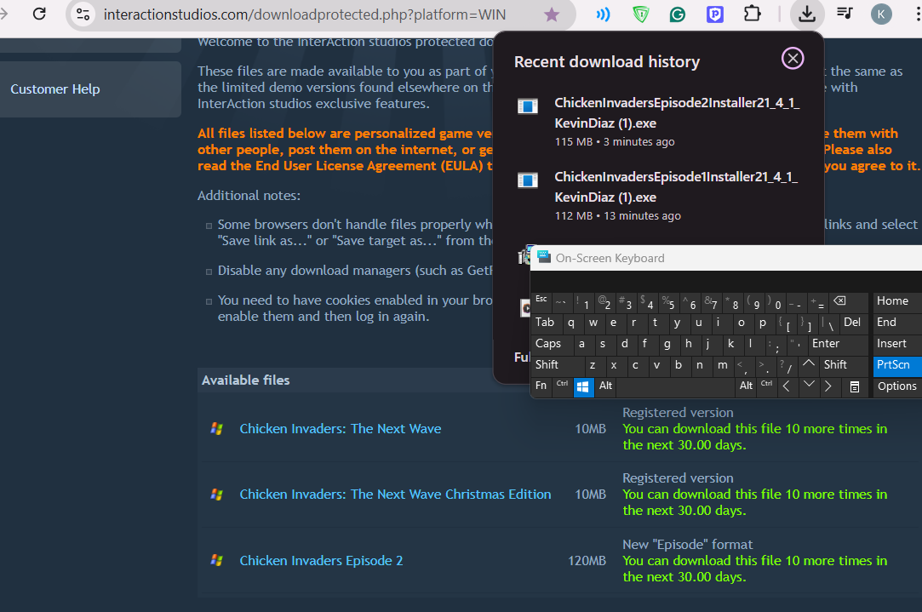
Task: Click the browser reload page icon
Action: tap(39, 14)
